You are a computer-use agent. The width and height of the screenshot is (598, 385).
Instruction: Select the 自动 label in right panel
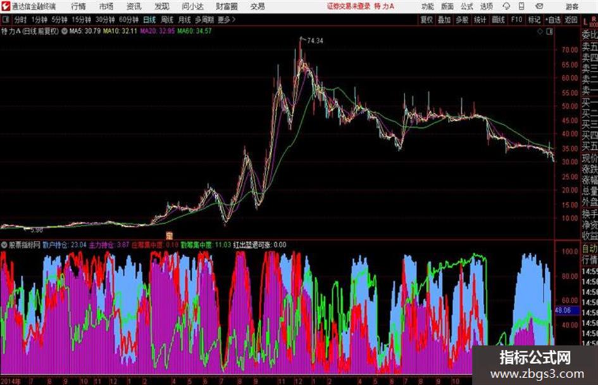(590, 250)
